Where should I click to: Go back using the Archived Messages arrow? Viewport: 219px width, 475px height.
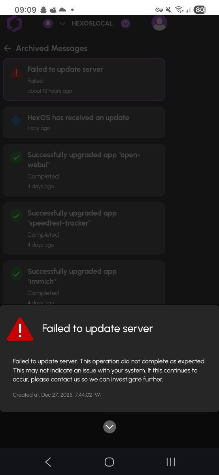click(x=7, y=48)
